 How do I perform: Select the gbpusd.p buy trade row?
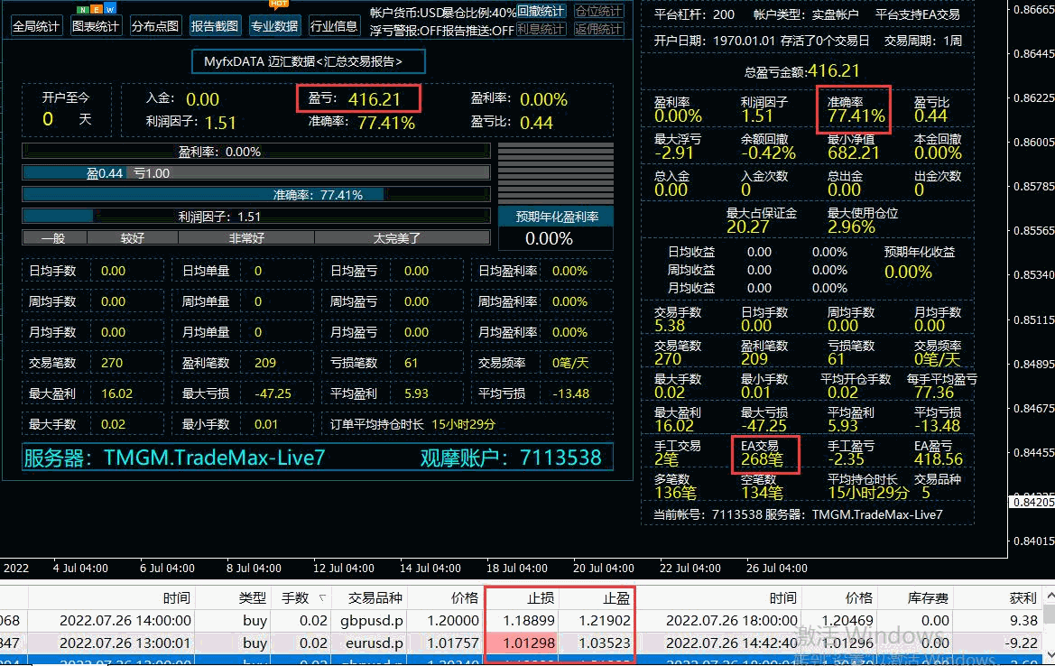361,620
